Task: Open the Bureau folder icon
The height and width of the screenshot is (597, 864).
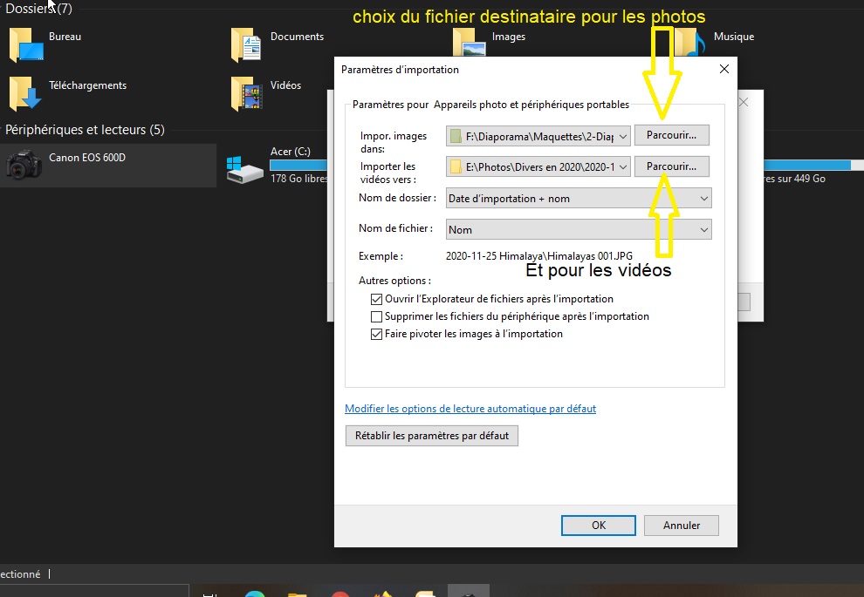Action: (x=26, y=45)
